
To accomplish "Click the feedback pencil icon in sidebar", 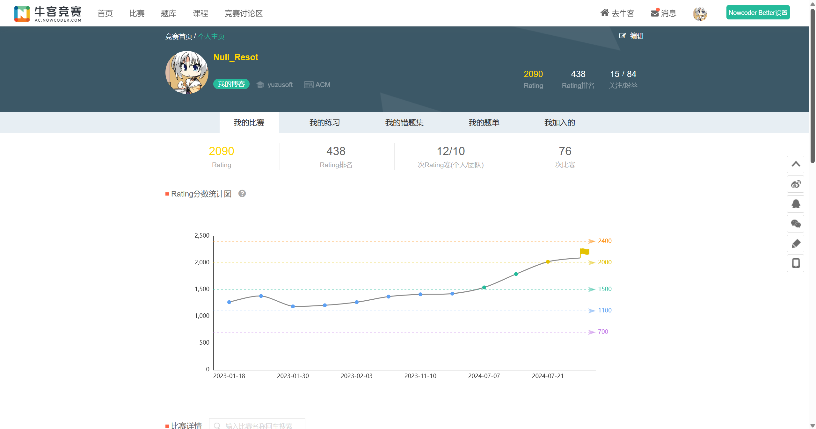I will pos(796,244).
